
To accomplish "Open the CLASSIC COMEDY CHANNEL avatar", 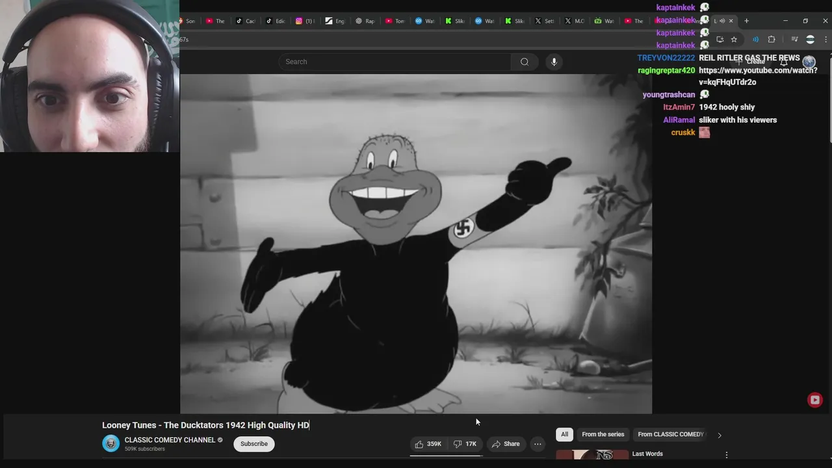I will 111,443.
